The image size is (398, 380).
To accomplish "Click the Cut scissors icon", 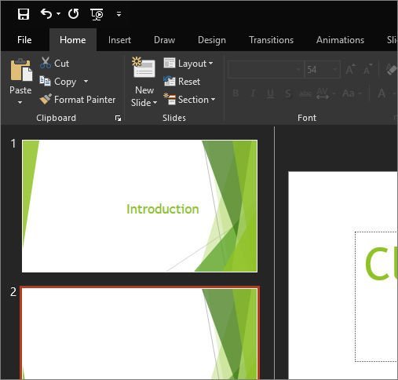I will coord(46,63).
